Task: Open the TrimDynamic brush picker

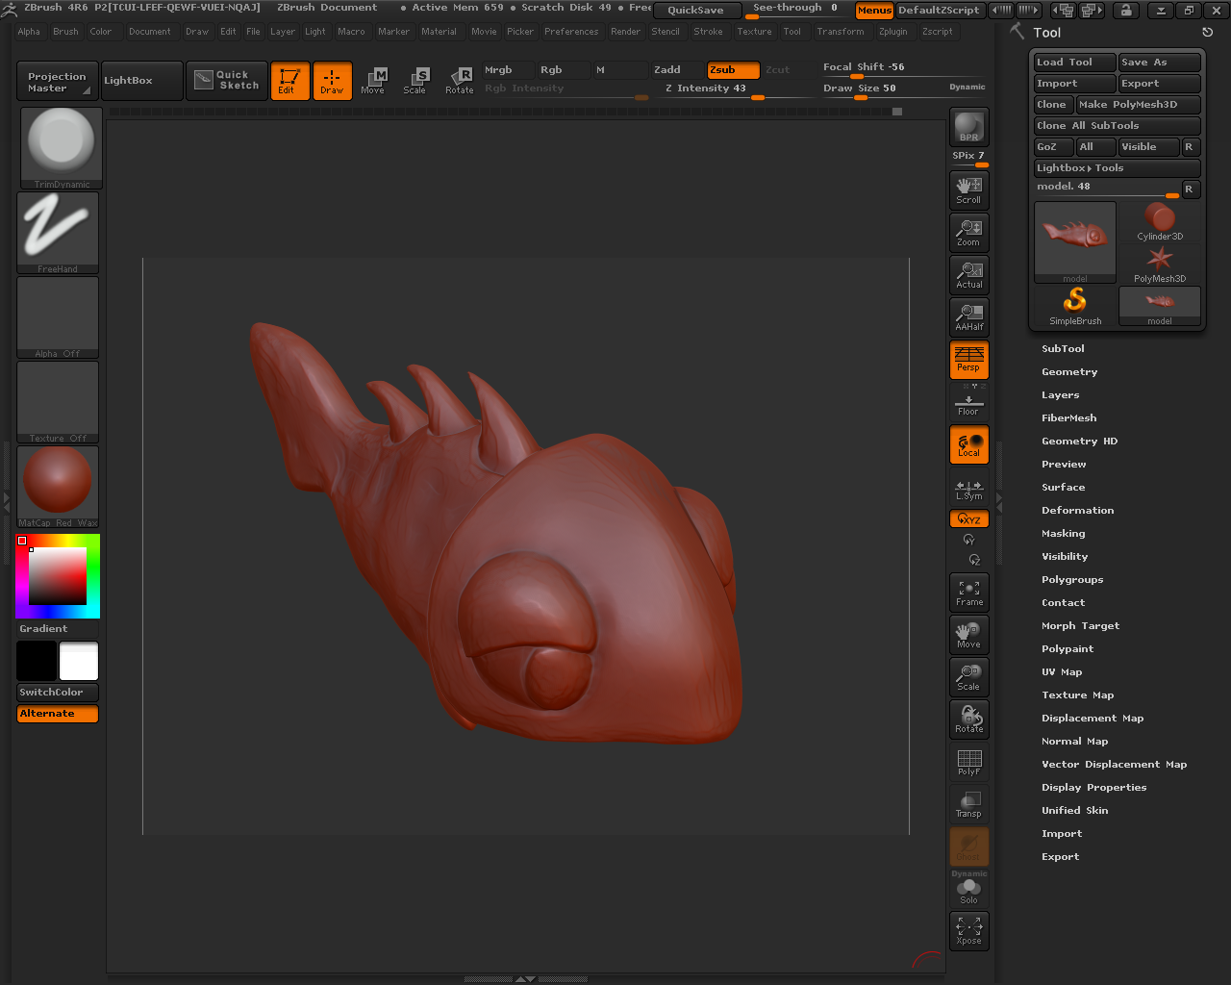Action: (x=61, y=148)
